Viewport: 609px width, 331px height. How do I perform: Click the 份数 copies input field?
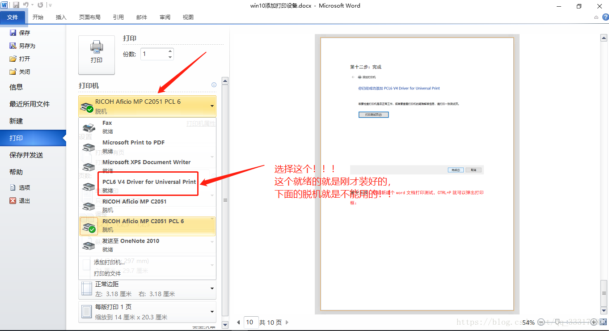point(153,54)
